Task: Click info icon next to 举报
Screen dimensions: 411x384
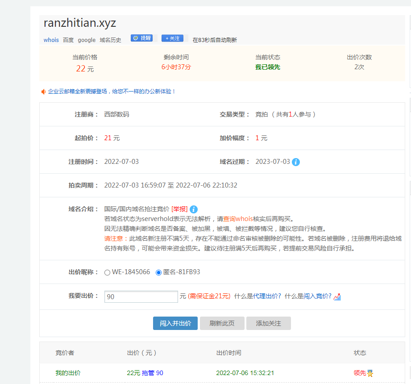Action: click(x=194, y=209)
